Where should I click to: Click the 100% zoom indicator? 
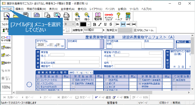coord(6,87)
